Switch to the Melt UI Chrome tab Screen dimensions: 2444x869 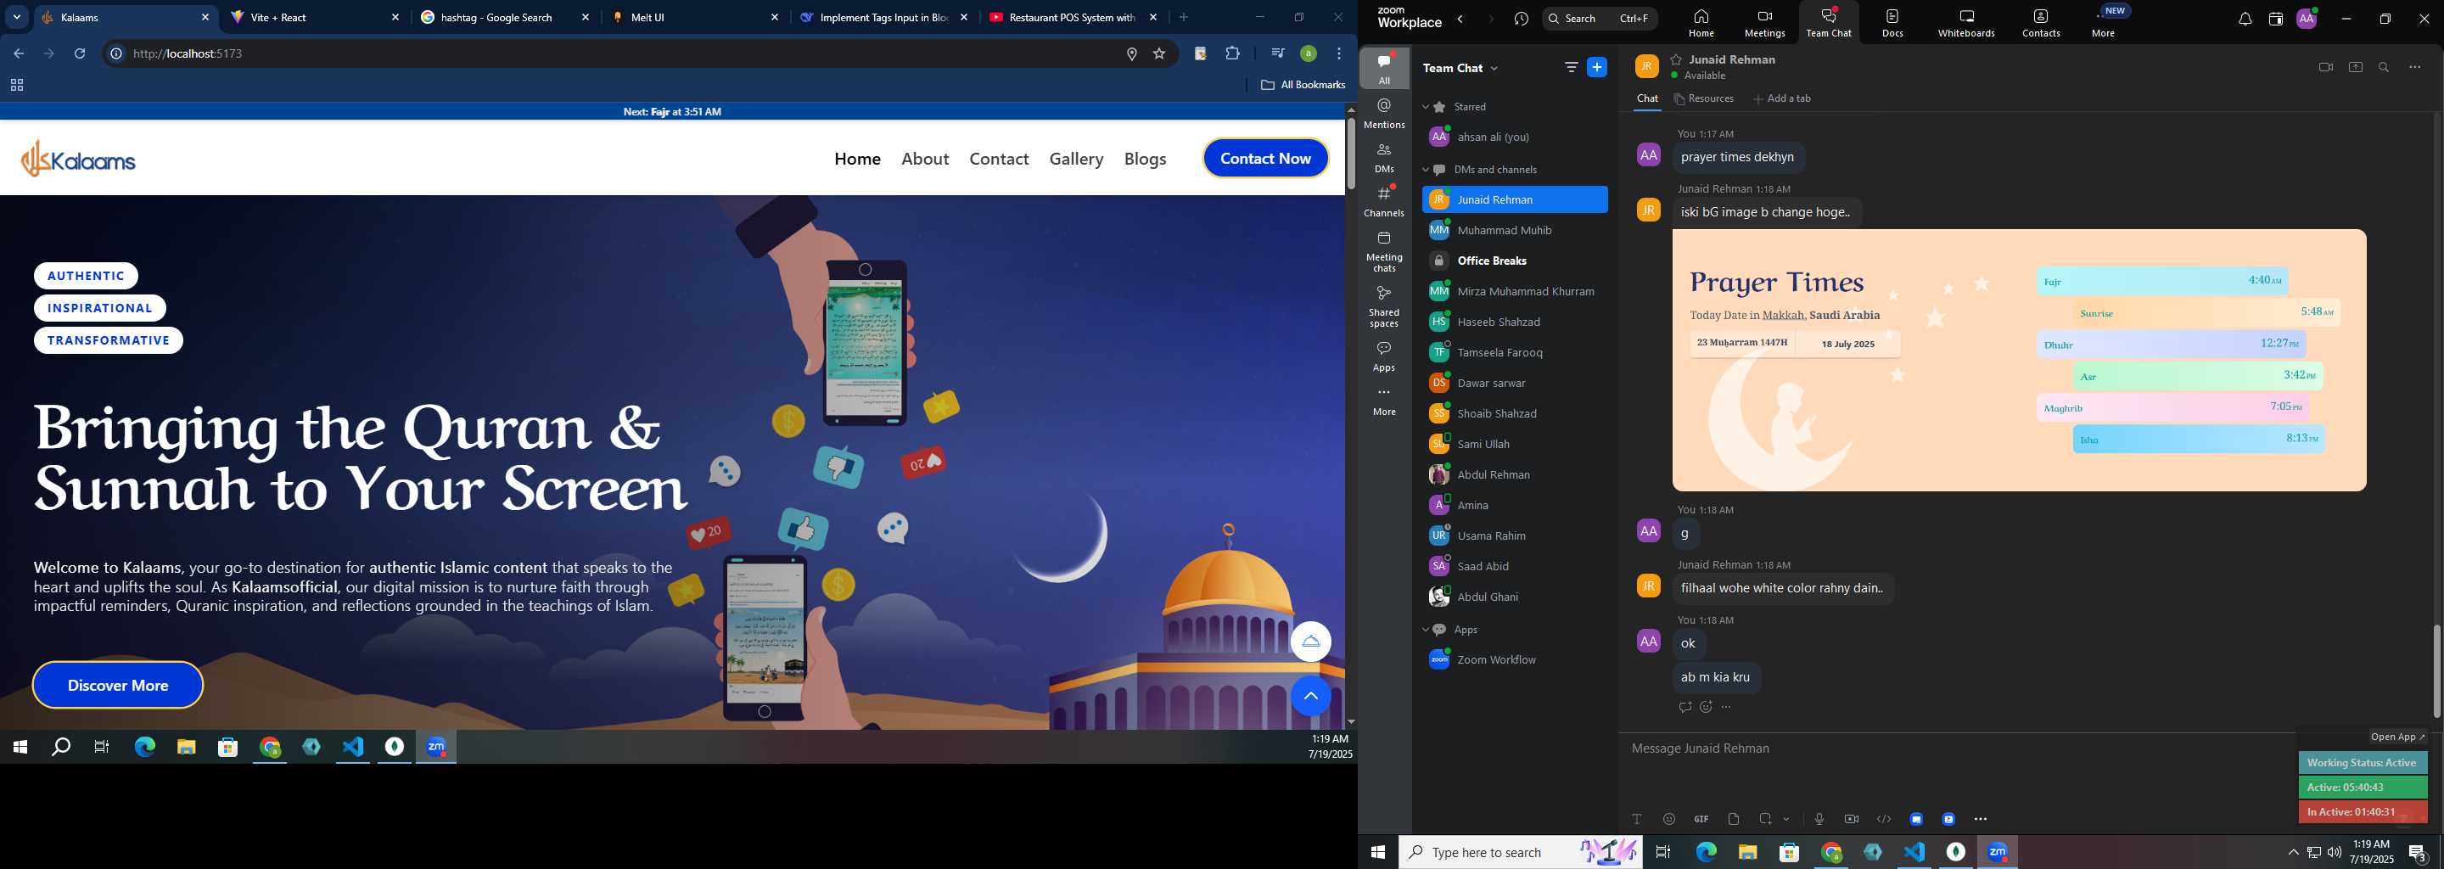[696, 17]
